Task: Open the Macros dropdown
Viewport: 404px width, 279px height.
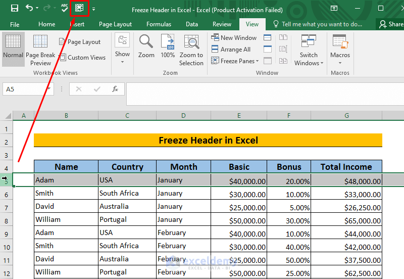Action: pos(340,50)
